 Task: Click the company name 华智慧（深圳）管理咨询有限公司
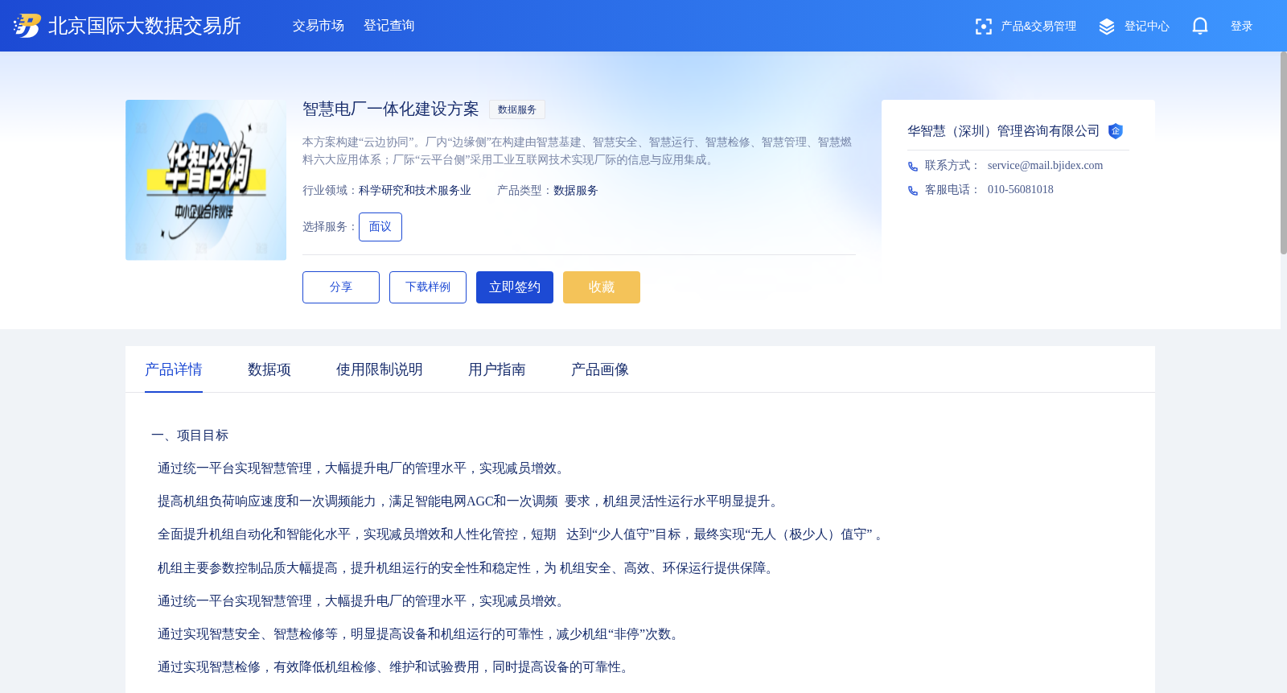coord(1004,131)
